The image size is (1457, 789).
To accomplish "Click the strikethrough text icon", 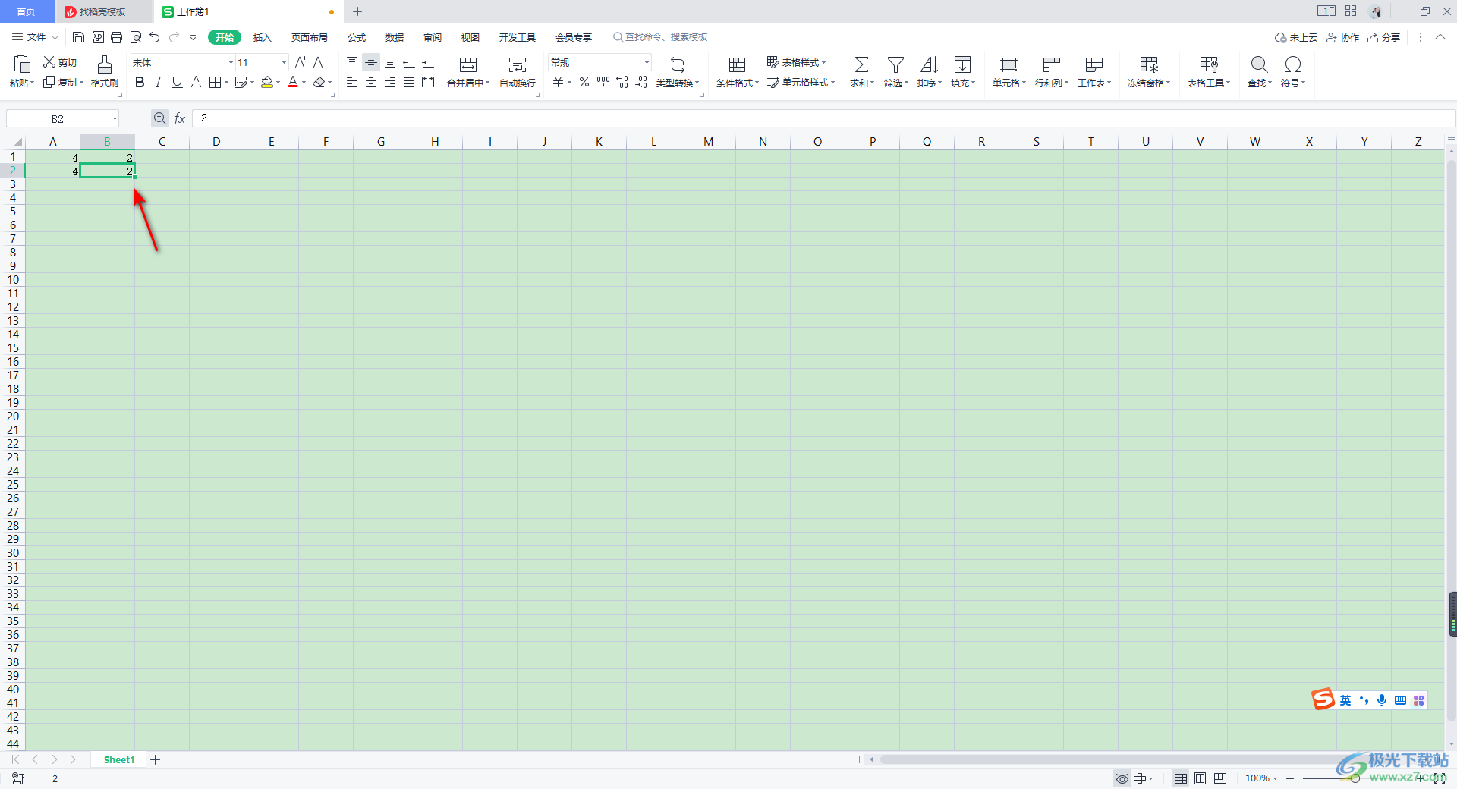I will pyautogui.click(x=196, y=82).
